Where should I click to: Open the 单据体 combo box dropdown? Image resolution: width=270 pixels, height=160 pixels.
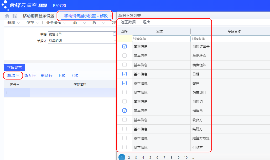pyautogui.click(x=115, y=41)
